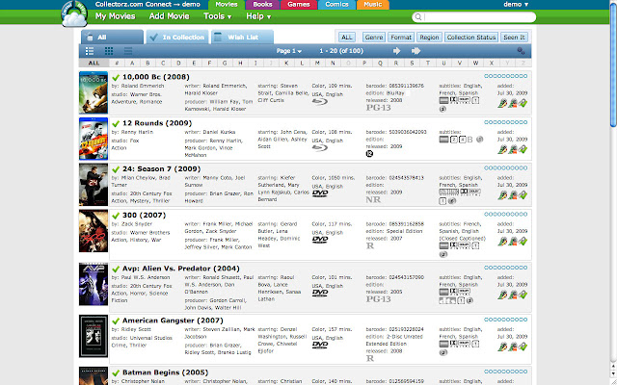Set rating circles for 12 Rounds
The width and height of the screenshot is (617, 385).
(505, 122)
